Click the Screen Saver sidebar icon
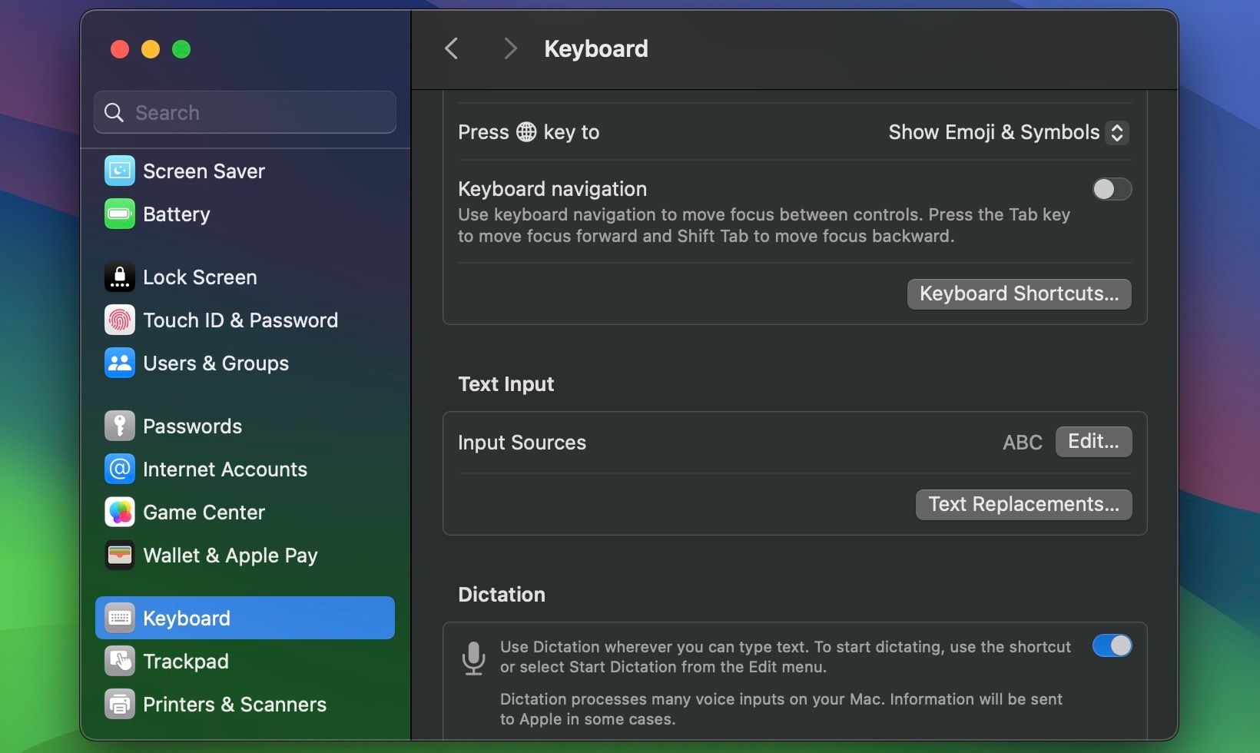Image resolution: width=1260 pixels, height=753 pixels. point(119,171)
